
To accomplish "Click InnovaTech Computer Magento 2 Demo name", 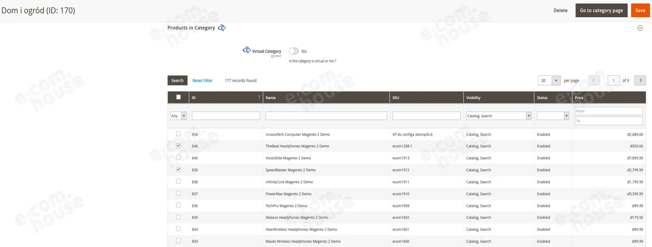I will [297, 135].
